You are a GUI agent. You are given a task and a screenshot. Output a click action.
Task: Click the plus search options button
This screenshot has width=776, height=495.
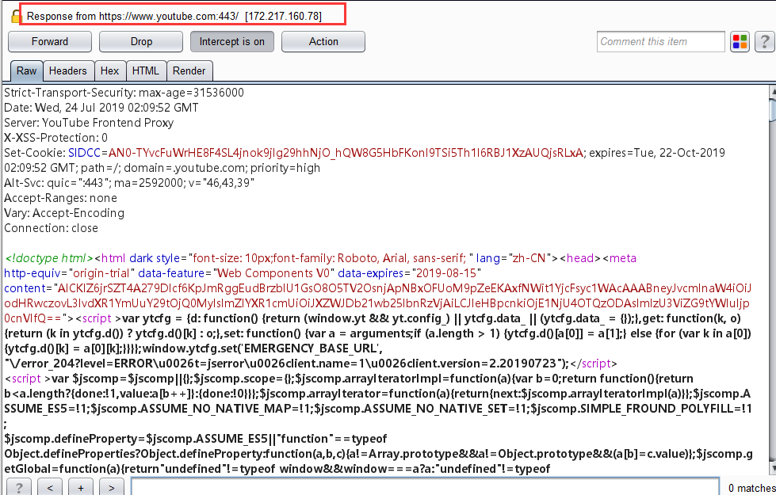pos(81,488)
